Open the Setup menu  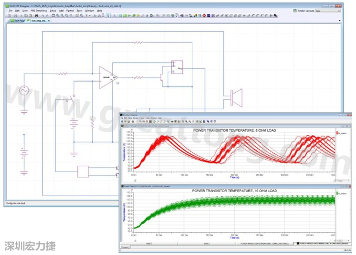tap(53, 11)
